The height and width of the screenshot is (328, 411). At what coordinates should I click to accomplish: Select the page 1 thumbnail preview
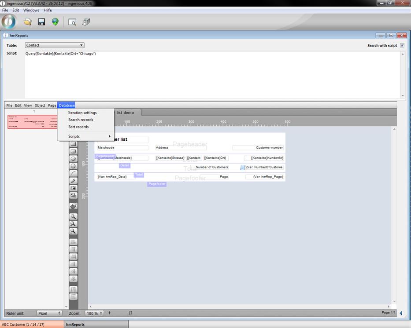(x=33, y=121)
